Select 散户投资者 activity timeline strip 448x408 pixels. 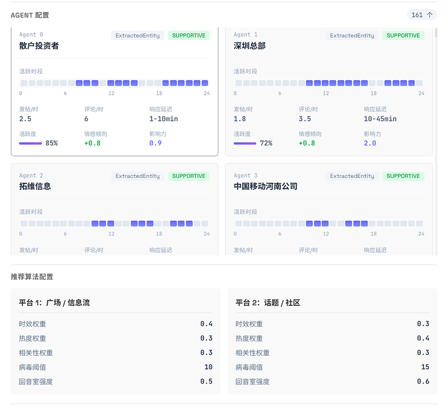pos(114,83)
